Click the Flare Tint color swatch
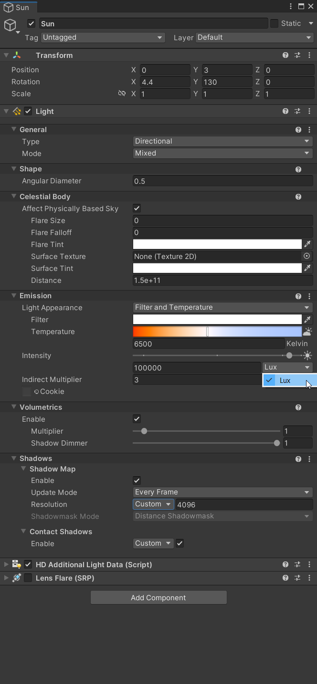Screen dimensions: 317x684 pyautogui.click(x=217, y=244)
